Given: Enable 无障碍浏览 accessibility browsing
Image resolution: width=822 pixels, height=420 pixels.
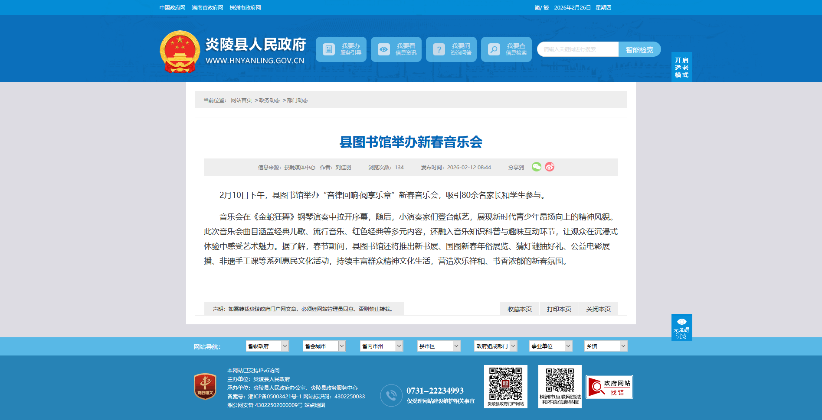Looking at the screenshot, I should coord(681,327).
